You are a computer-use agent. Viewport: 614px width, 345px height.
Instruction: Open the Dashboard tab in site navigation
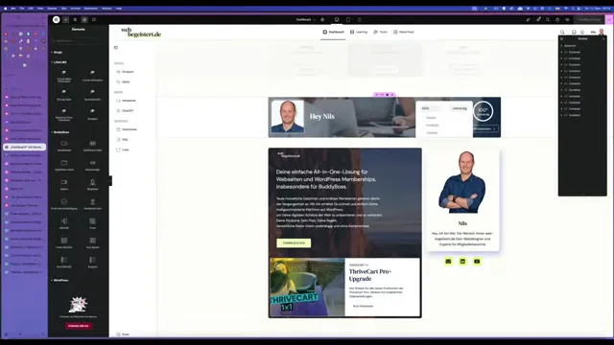coord(333,32)
